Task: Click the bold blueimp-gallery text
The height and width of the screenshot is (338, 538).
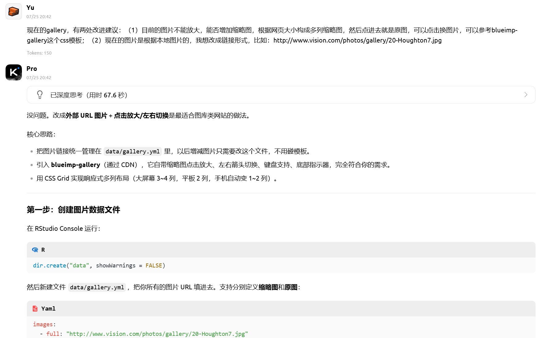Action: (76, 165)
